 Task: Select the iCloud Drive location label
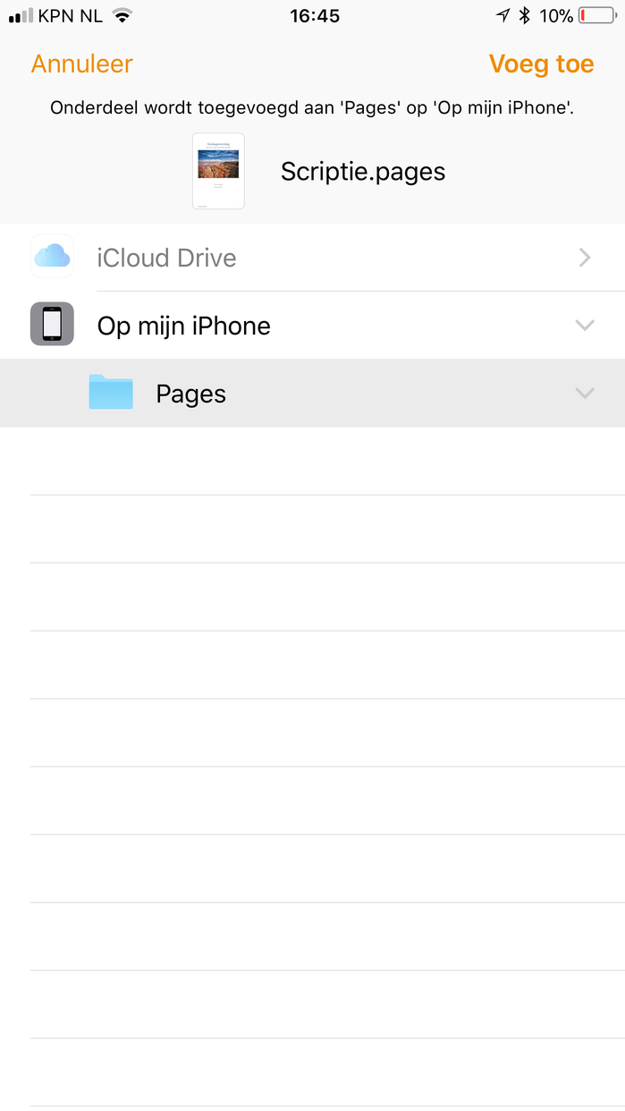pyautogui.click(x=167, y=258)
